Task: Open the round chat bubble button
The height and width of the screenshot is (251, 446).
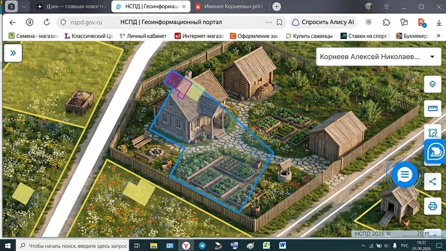Action: (405, 174)
